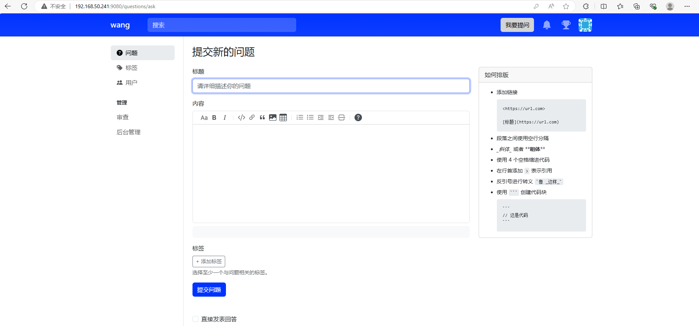Decrease indent in the editor
Viewport: 699px width, 326px height.
point(331,118)
